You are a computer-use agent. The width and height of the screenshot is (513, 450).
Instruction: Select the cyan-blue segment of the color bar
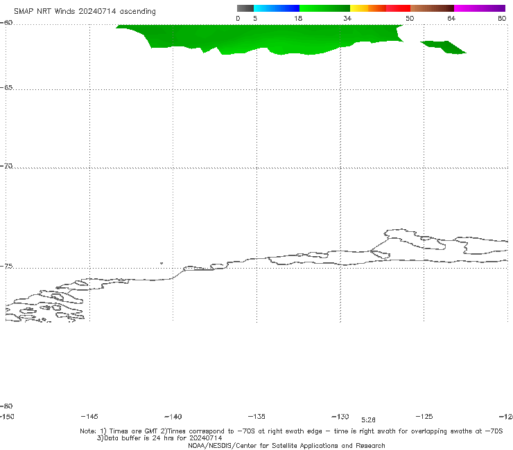(277, 8)
